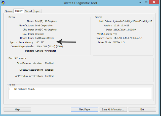Click the 'Feature Levels:' label
The height and width of the screenshot is (116, 161).
coord(104,38)
